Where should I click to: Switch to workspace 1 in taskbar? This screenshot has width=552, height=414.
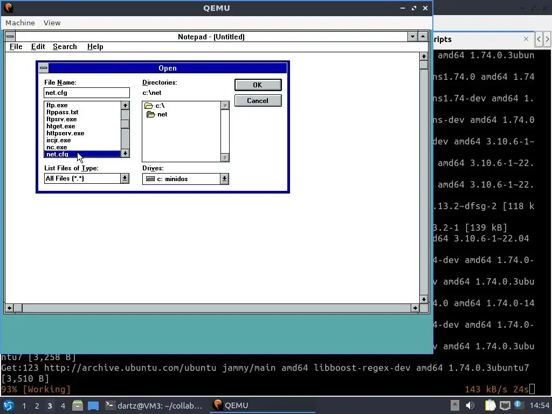24,406
